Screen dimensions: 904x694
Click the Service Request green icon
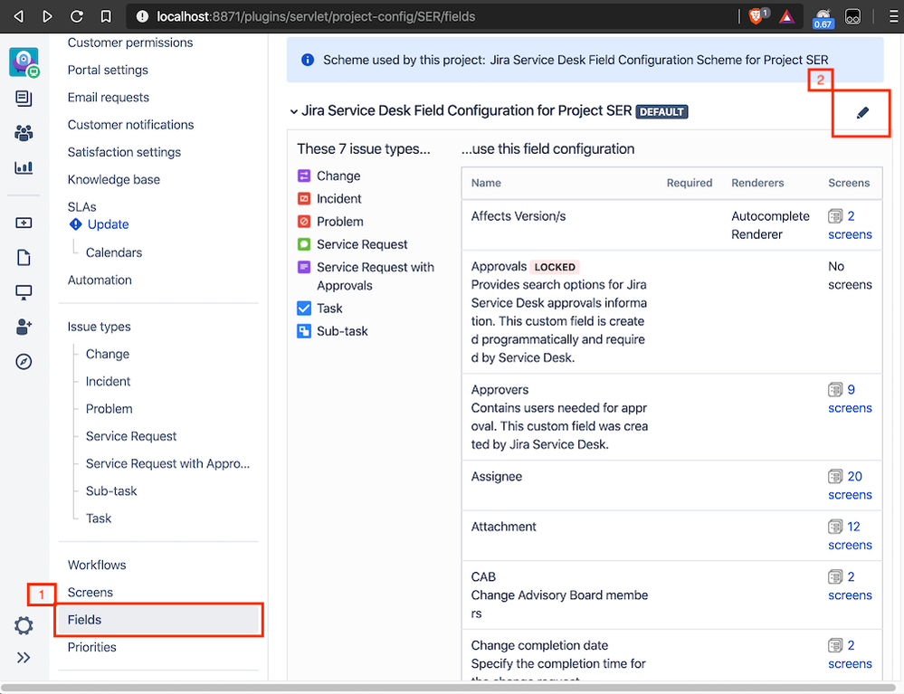tap(304, 244)
